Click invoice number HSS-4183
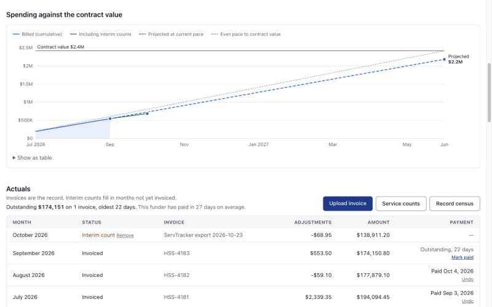Viewport: 492px width, 307px height. coord(177,253)
